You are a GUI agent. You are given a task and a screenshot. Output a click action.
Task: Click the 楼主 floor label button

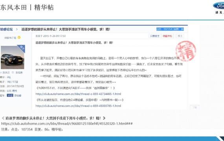coord(180,36)
